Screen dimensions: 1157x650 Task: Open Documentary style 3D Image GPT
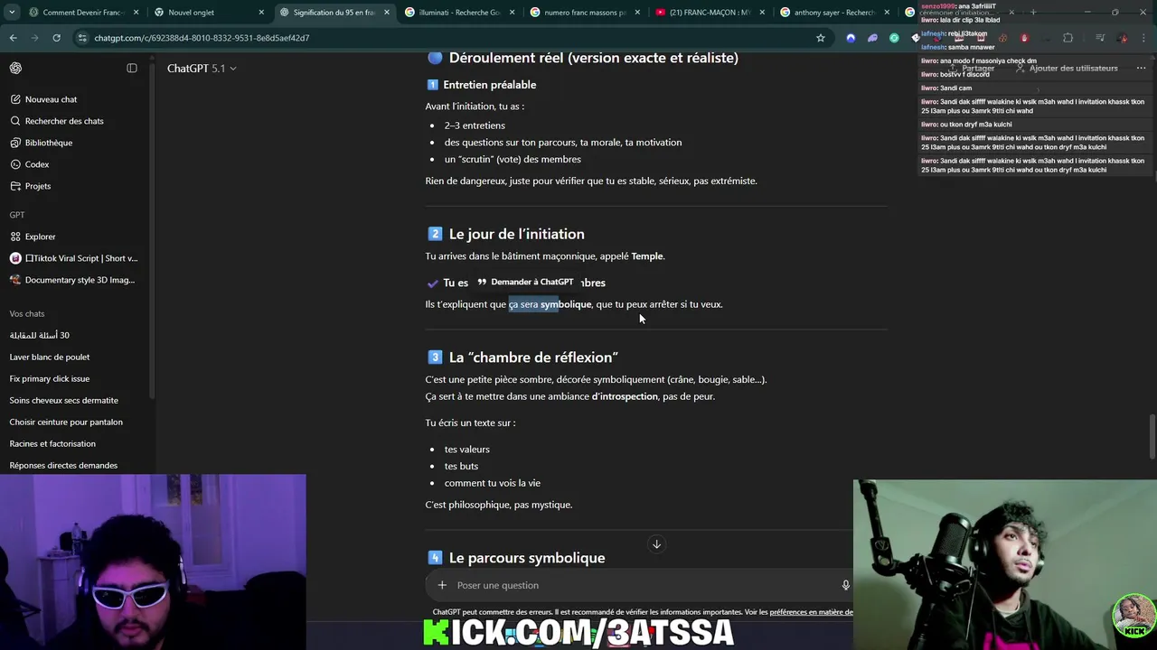pyautogui.click(x=72, y=280)
